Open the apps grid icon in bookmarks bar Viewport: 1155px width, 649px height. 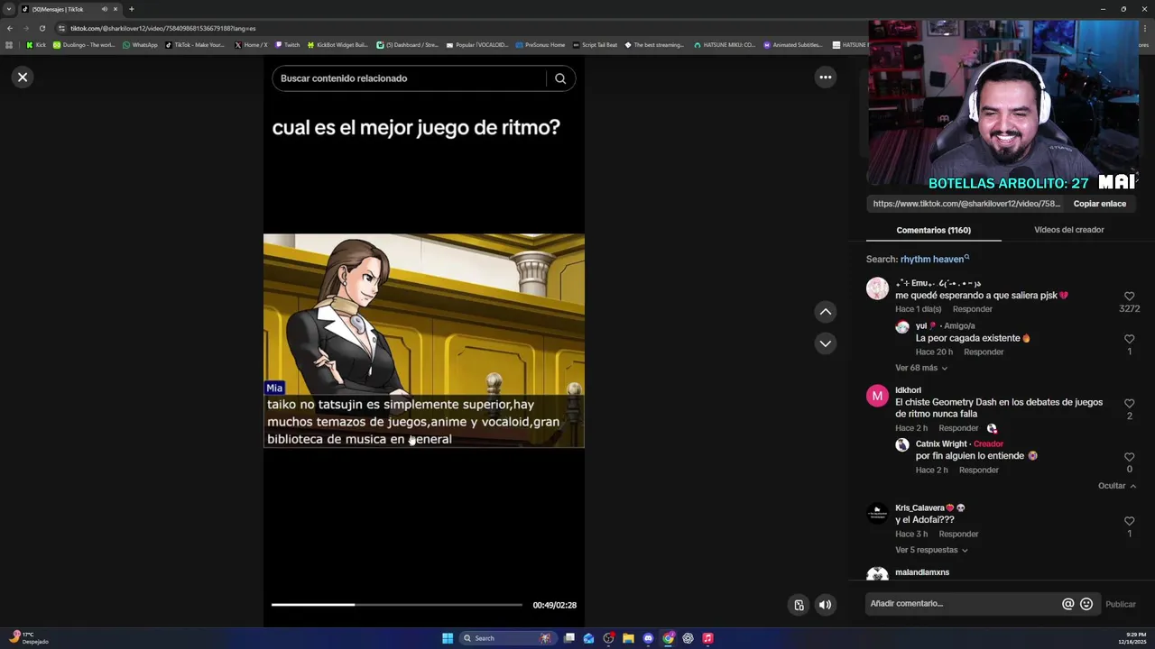click(9, 44)
